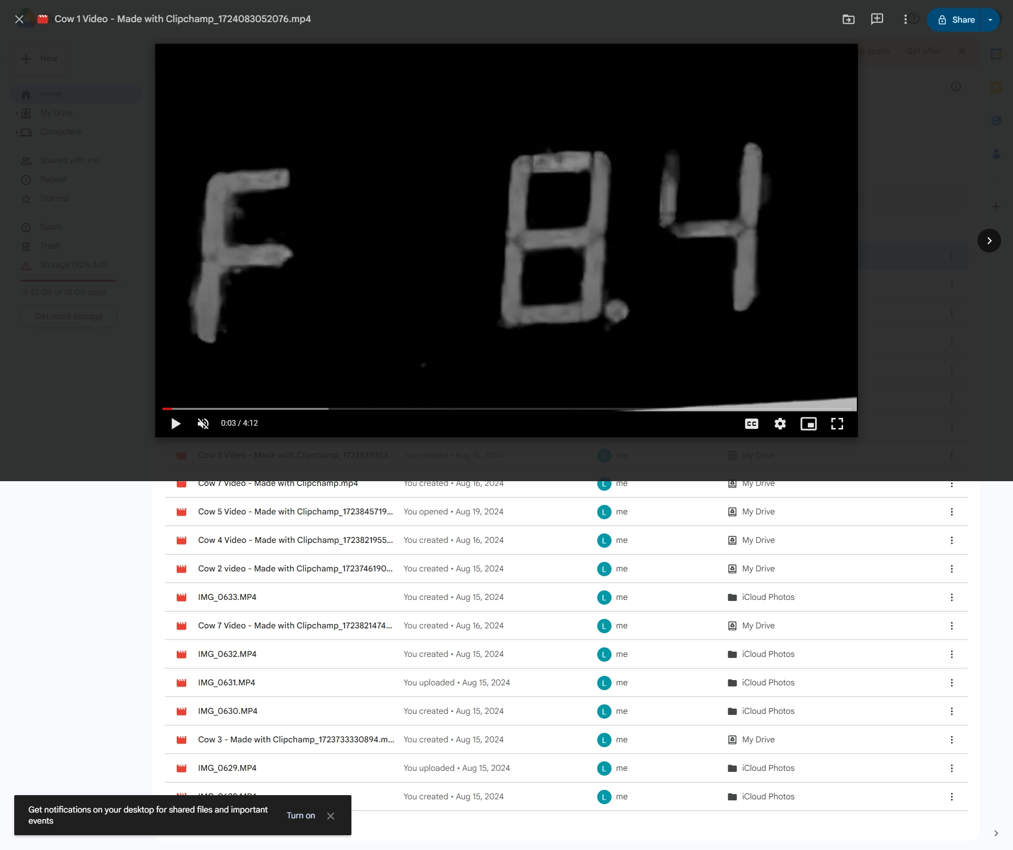Show side panel chevron at bottom right

coord(996,833)
